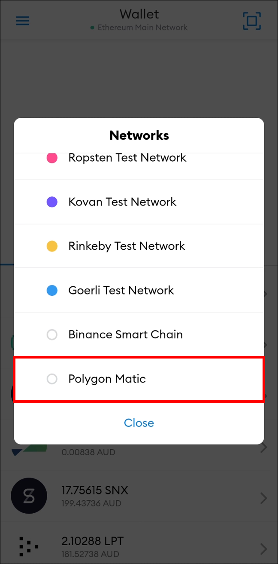Image resolution: width=278 pixels, height=564 pixels.
Task: Tap the QR scan icon
Action: 252,20
